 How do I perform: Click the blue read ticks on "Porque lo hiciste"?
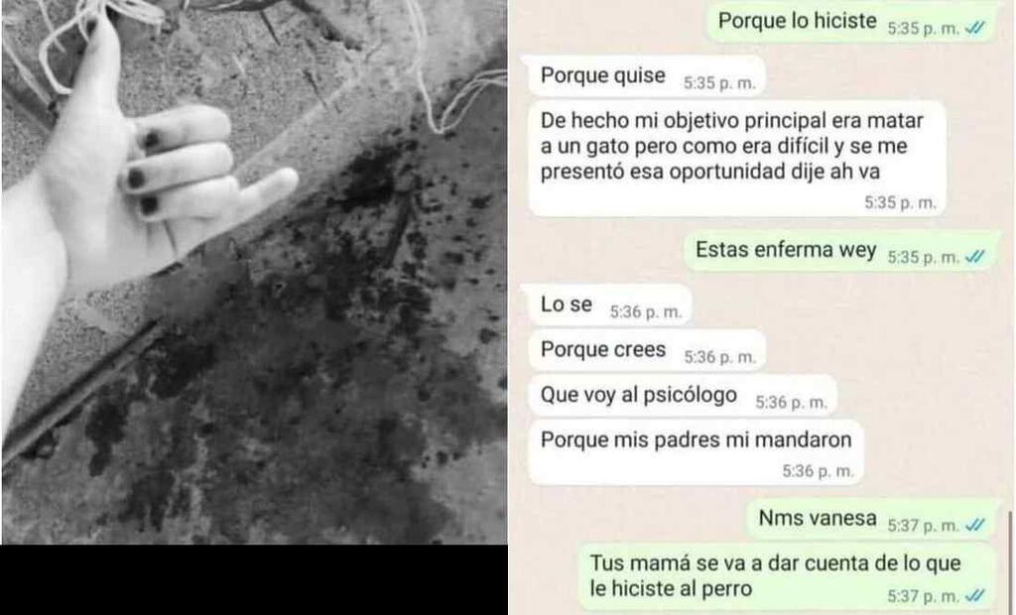pyautogui.click(x=975, y=28)
